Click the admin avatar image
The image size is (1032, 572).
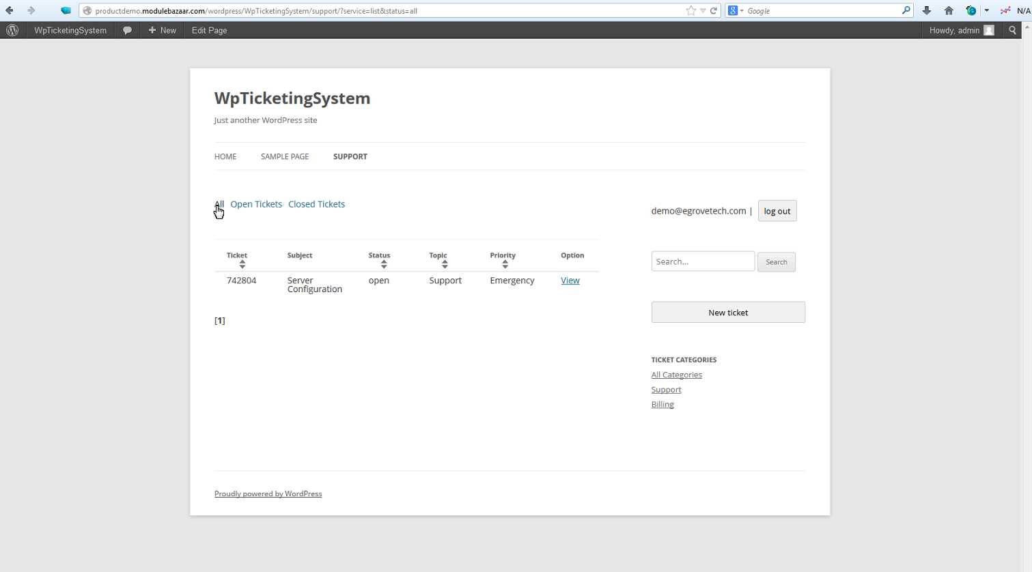[988, 30]
